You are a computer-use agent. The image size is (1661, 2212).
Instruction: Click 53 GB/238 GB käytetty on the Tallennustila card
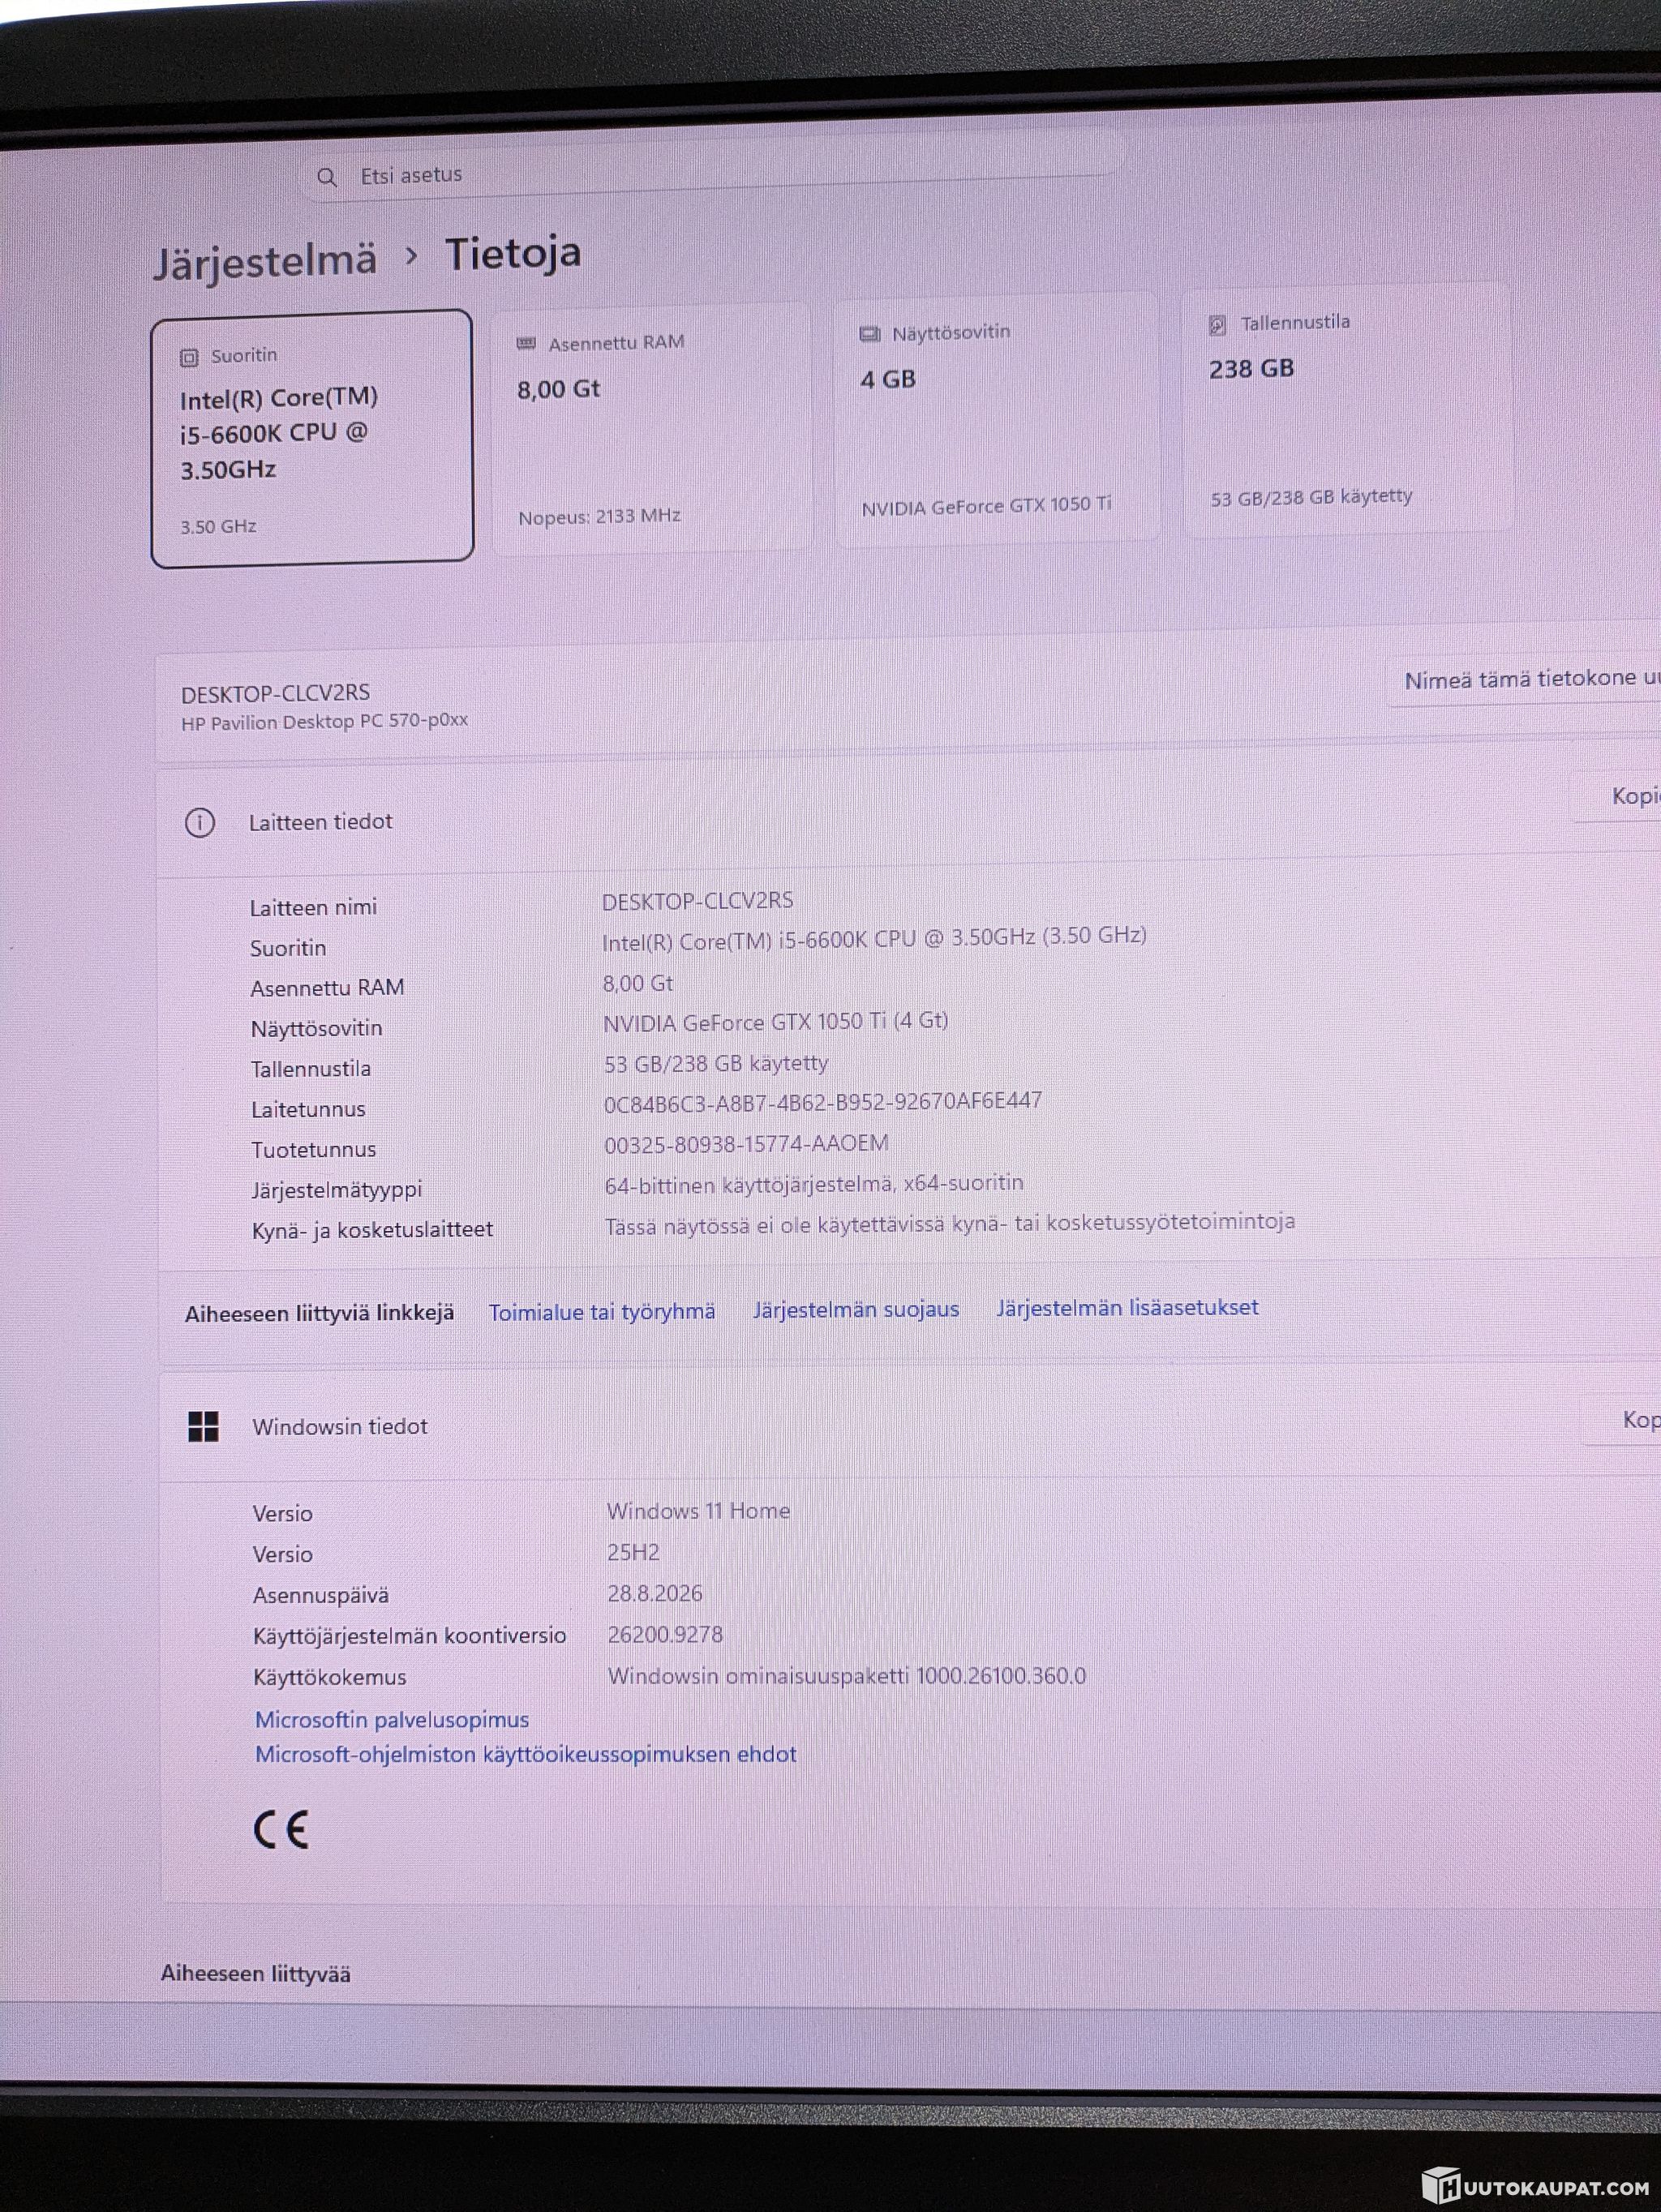tap(1312, 497)
